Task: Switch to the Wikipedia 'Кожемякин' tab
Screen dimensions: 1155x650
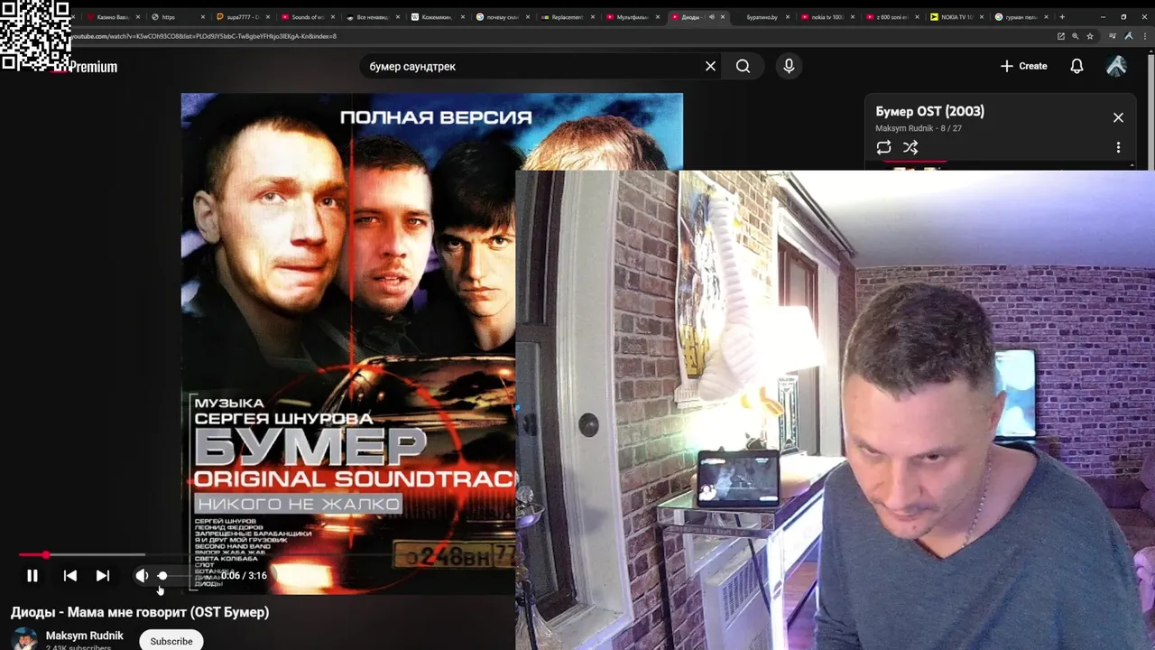Action: (x=437, y=17)
